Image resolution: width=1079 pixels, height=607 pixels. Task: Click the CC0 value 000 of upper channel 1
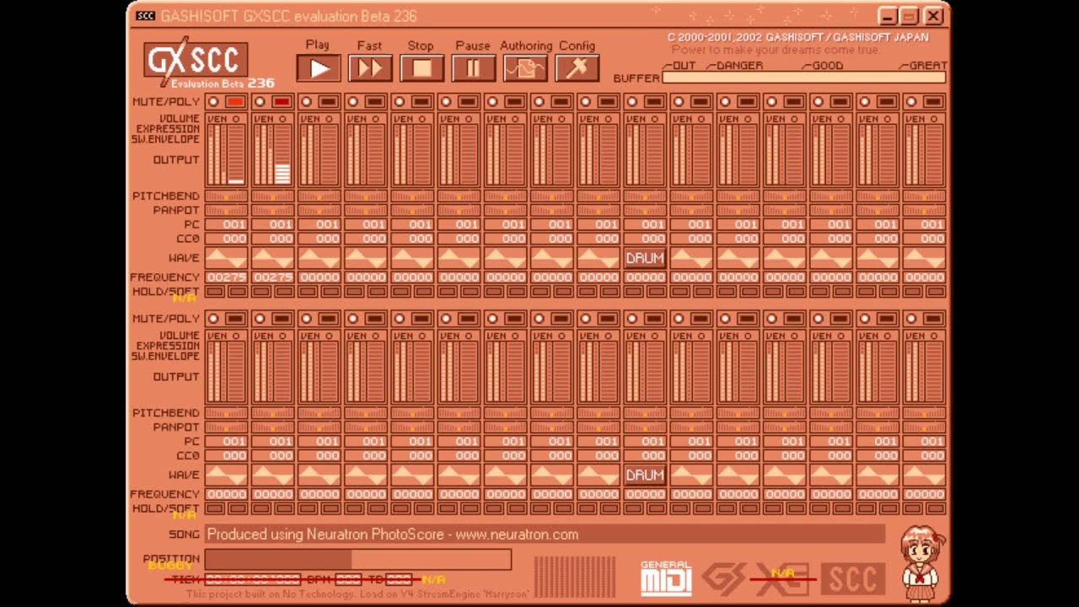(227, 239)
